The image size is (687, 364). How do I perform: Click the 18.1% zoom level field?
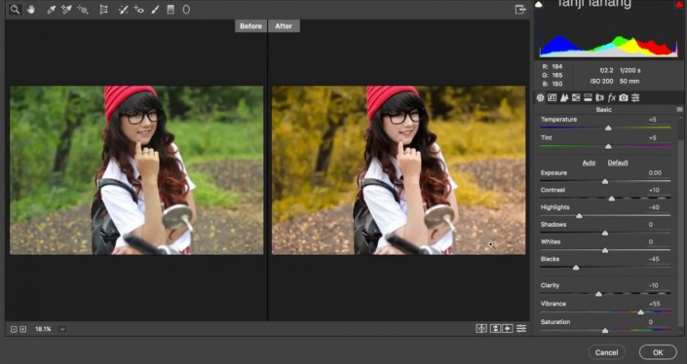(44, 329)
